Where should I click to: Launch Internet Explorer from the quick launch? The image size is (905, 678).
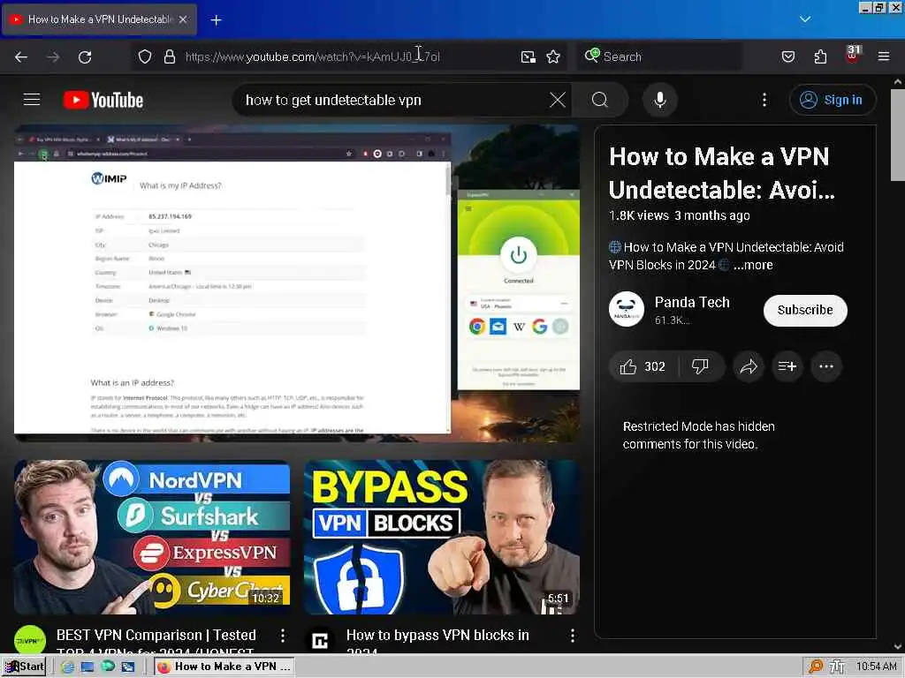(67, 667)
